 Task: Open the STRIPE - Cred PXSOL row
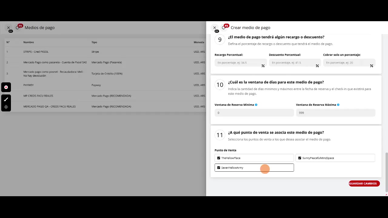pyautogui.click(x=36, y=52)
